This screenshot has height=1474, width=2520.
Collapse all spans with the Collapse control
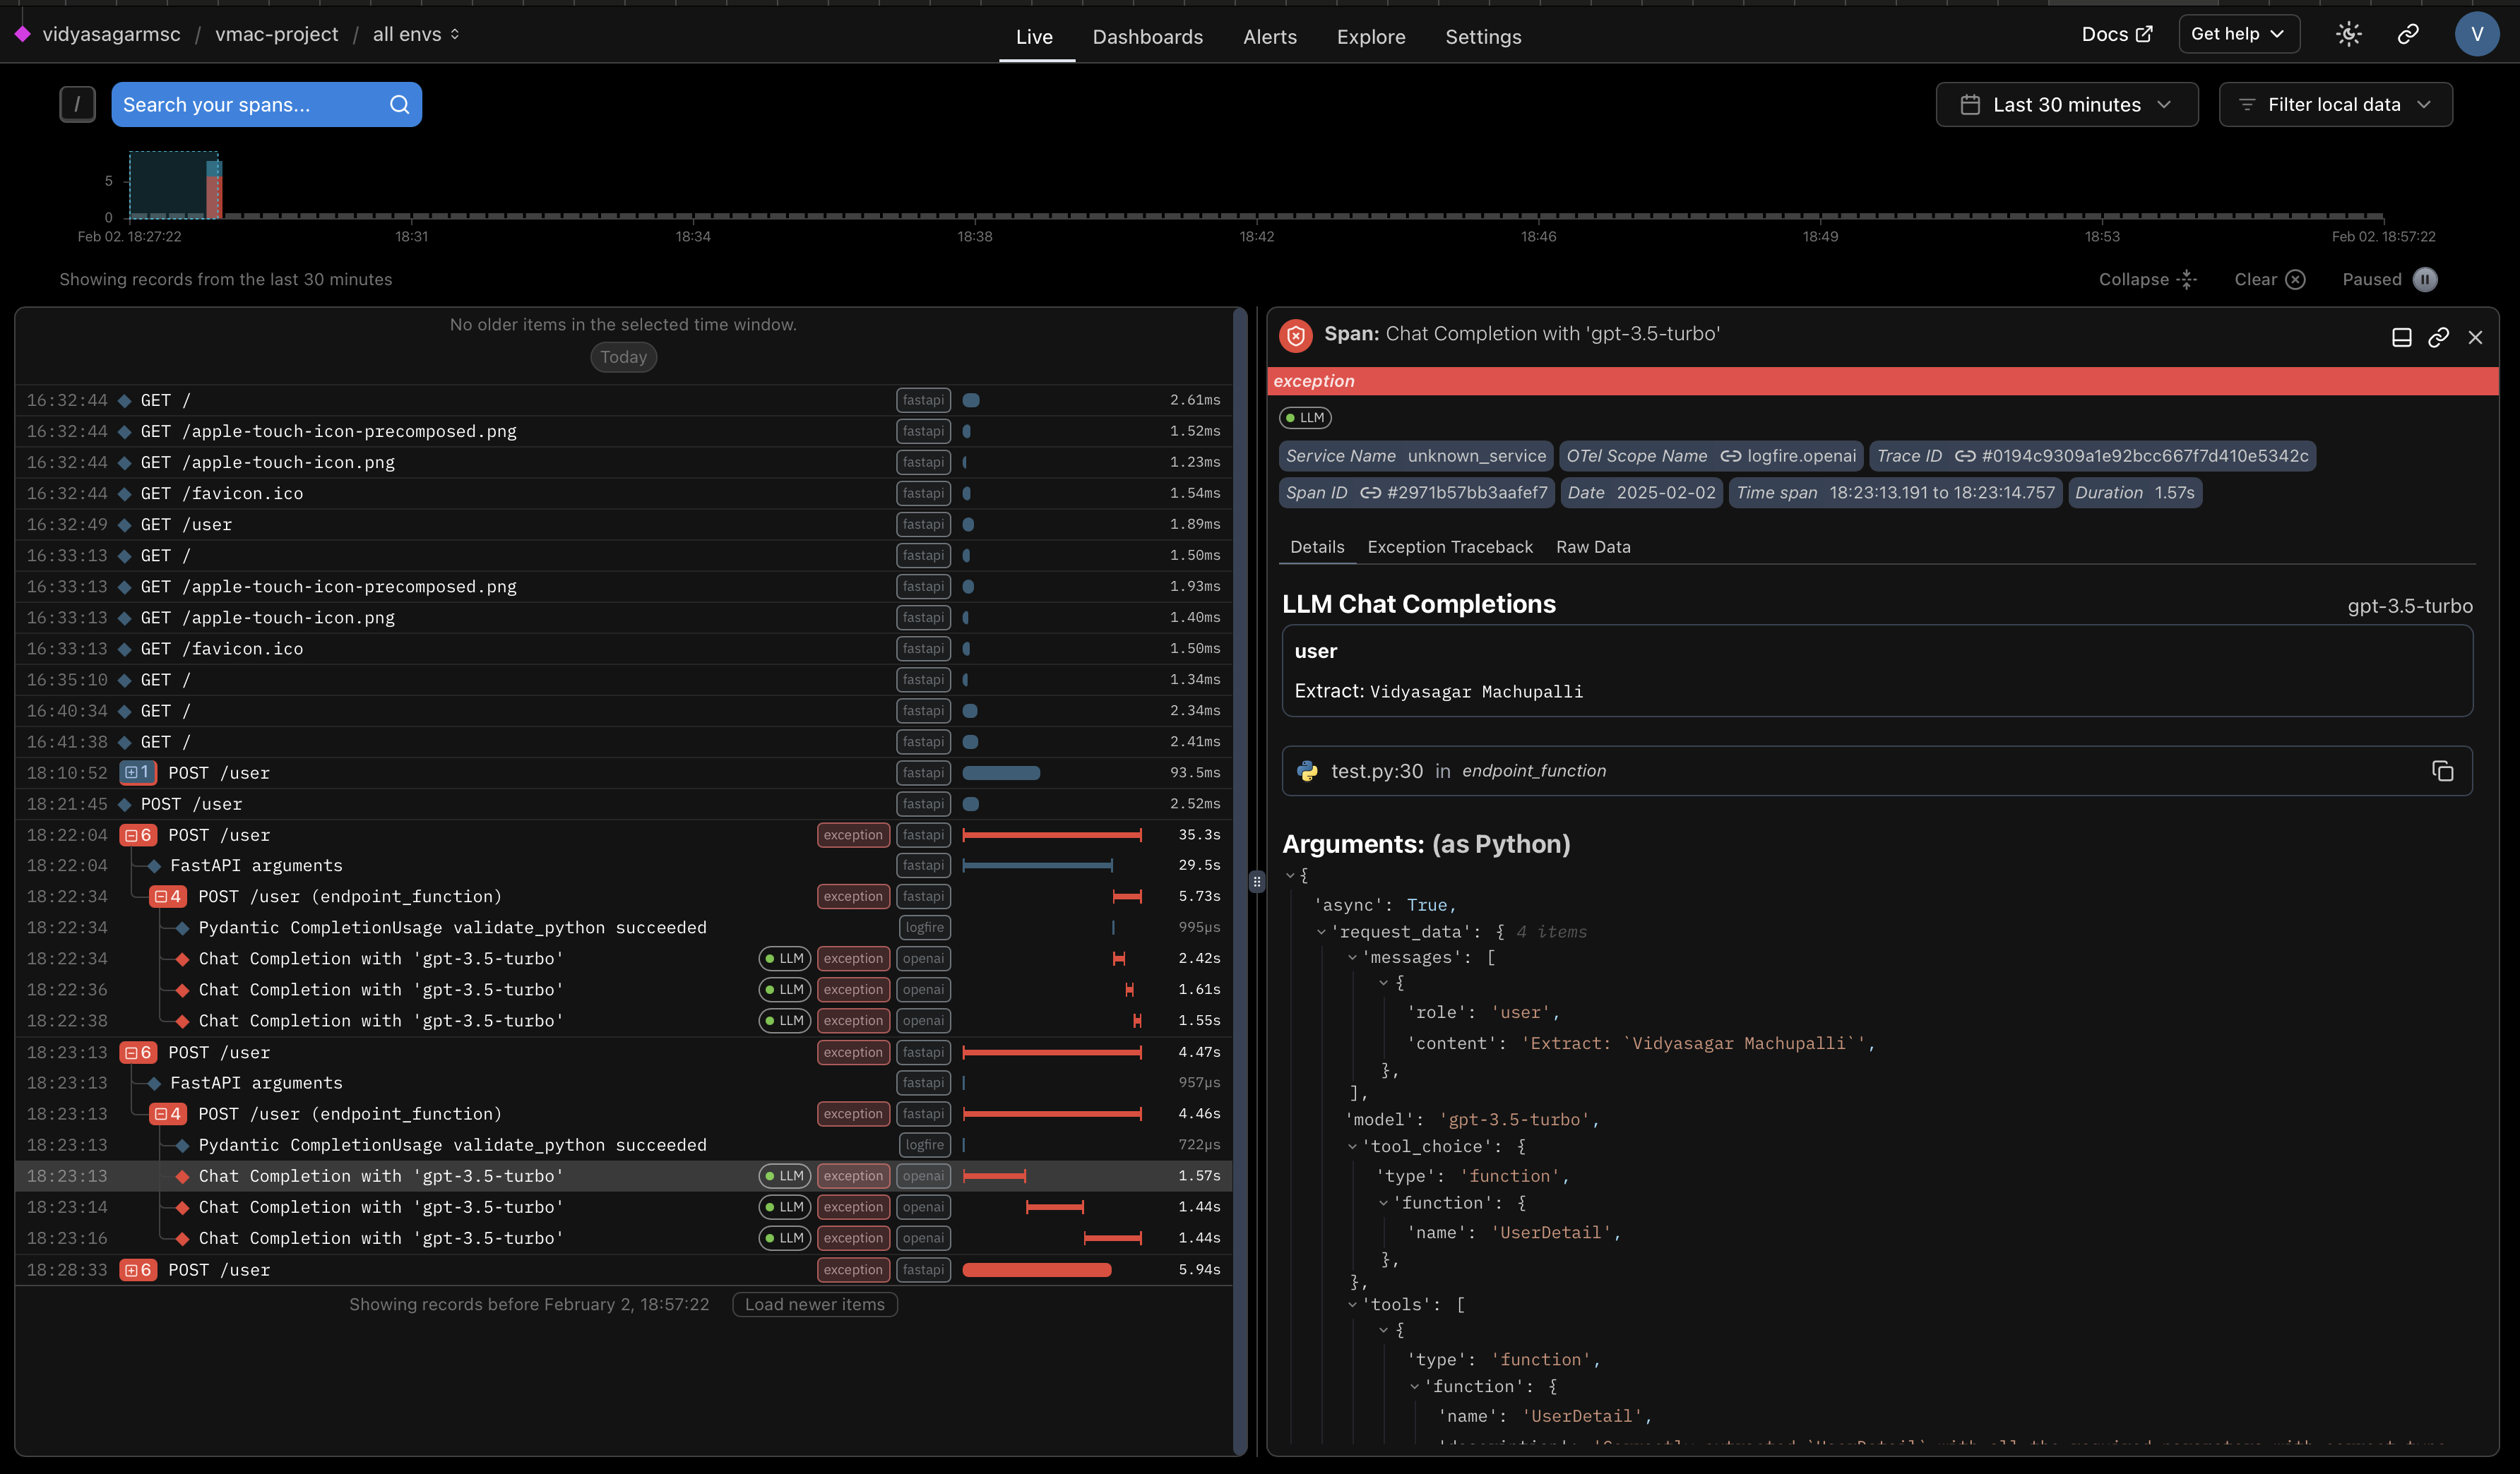coord(2148,280)
